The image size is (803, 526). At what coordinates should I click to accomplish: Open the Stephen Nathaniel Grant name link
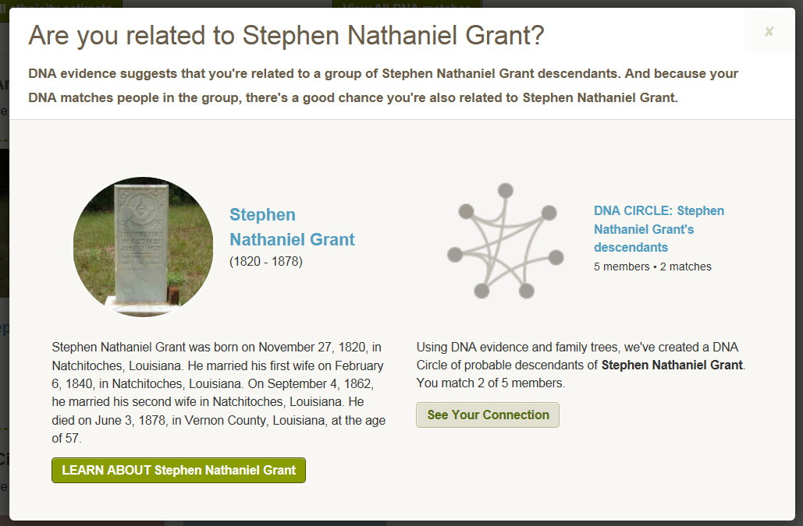pos(292,227)
